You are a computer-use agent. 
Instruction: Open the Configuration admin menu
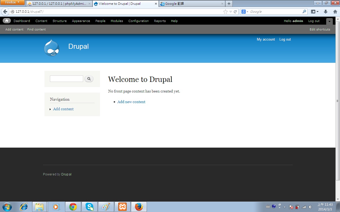click(139, 21)
